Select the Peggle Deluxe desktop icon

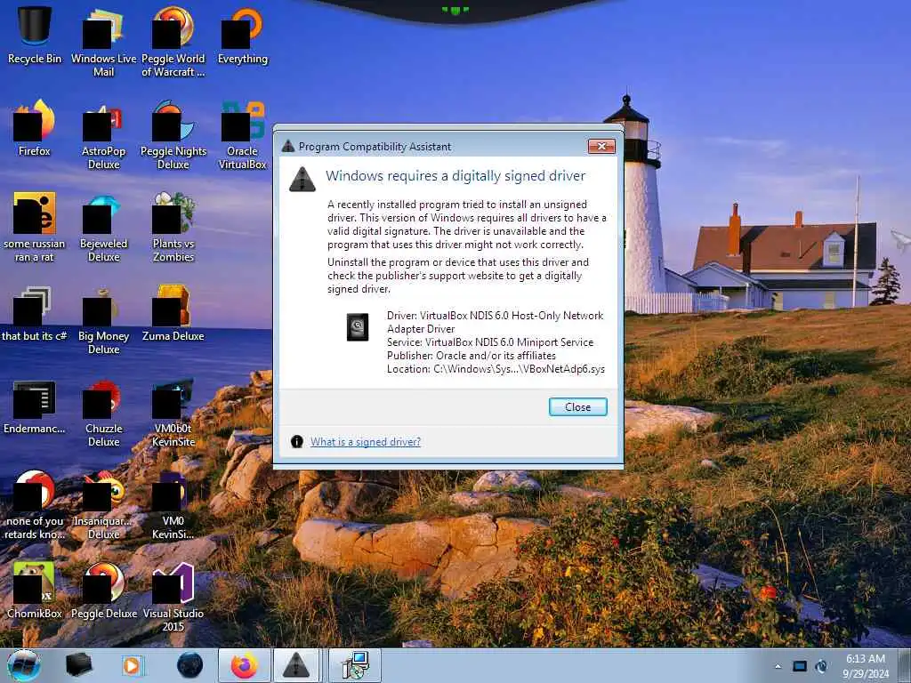pos(103,591)
